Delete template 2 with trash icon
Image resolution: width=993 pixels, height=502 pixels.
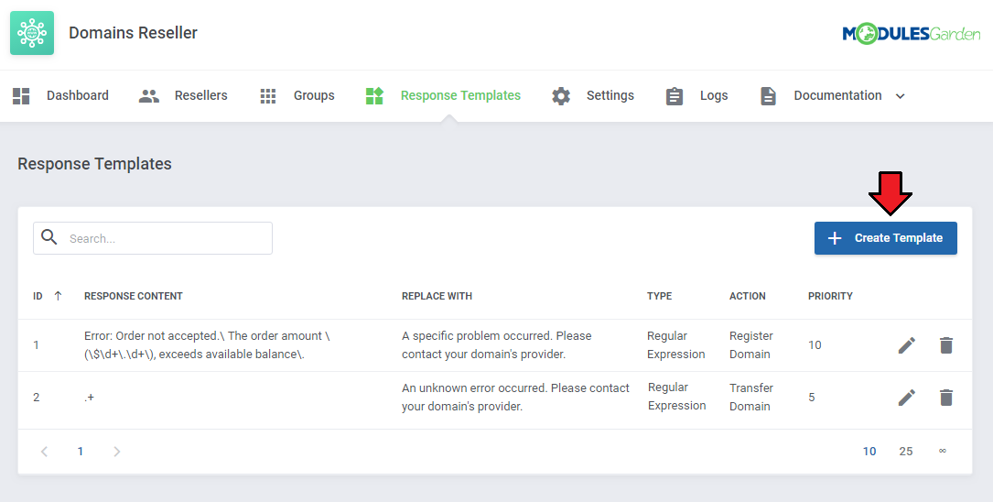click(946, 398)
